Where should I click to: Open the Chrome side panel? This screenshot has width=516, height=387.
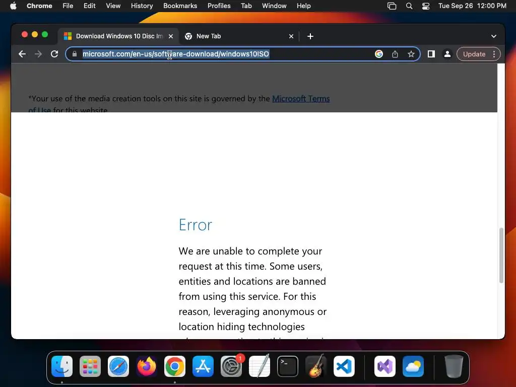(431, 54)
